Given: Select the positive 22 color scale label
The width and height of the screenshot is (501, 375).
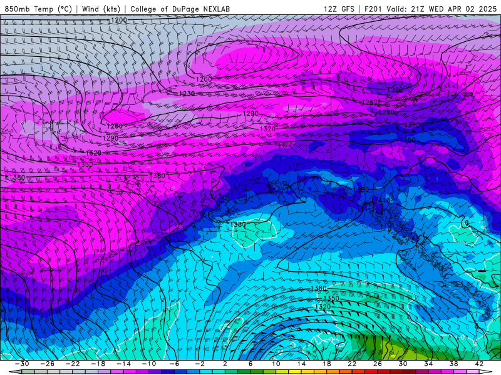Looking at the screenshot, I should [x=352, y=364].
